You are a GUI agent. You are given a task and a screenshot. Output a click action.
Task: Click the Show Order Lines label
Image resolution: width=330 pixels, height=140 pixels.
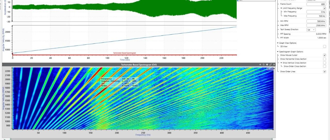(x=288, y=72)
